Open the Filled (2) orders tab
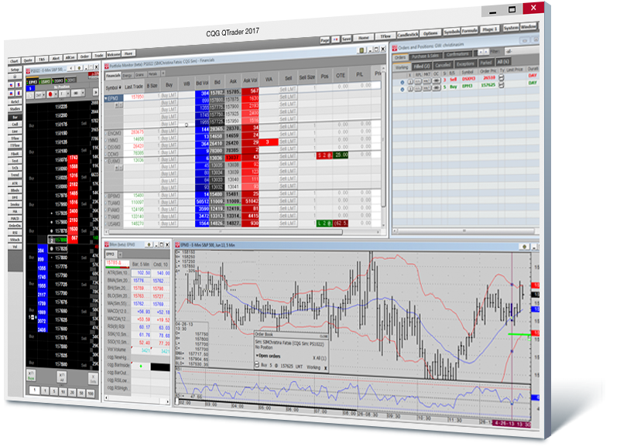The image size is (644, 447). (420, 67)
